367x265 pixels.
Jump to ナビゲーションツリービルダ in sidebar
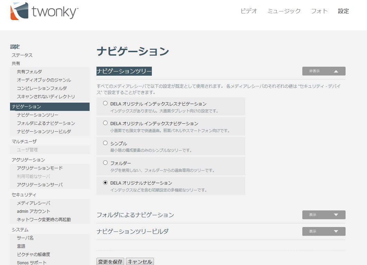tap(44, 131)
